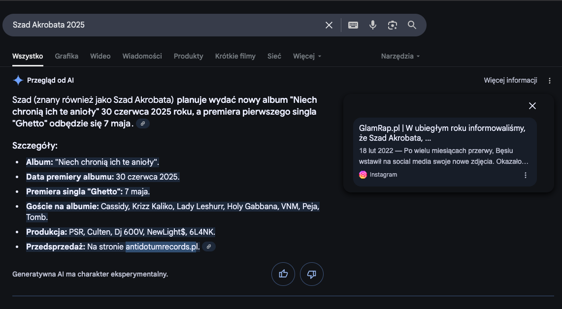Open source link chip next to antidotumrecords.pl

(209, 247)
